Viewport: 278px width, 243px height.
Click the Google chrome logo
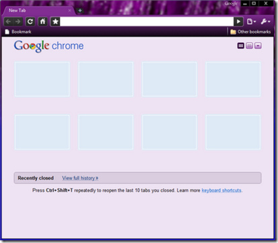[x=49, y=46]
